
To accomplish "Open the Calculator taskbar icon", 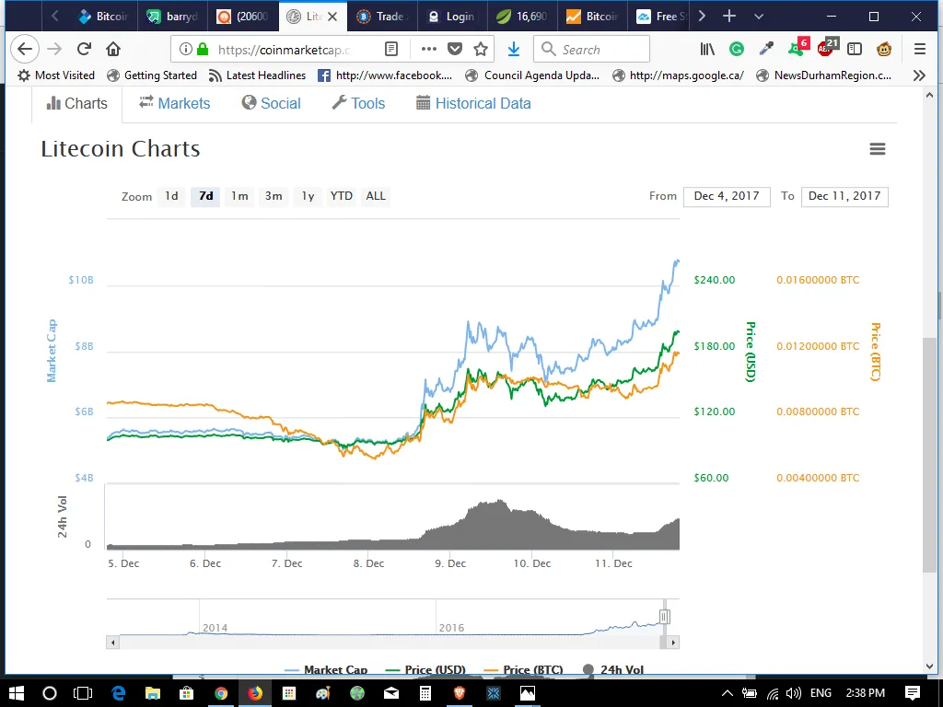I will point(425,693).
